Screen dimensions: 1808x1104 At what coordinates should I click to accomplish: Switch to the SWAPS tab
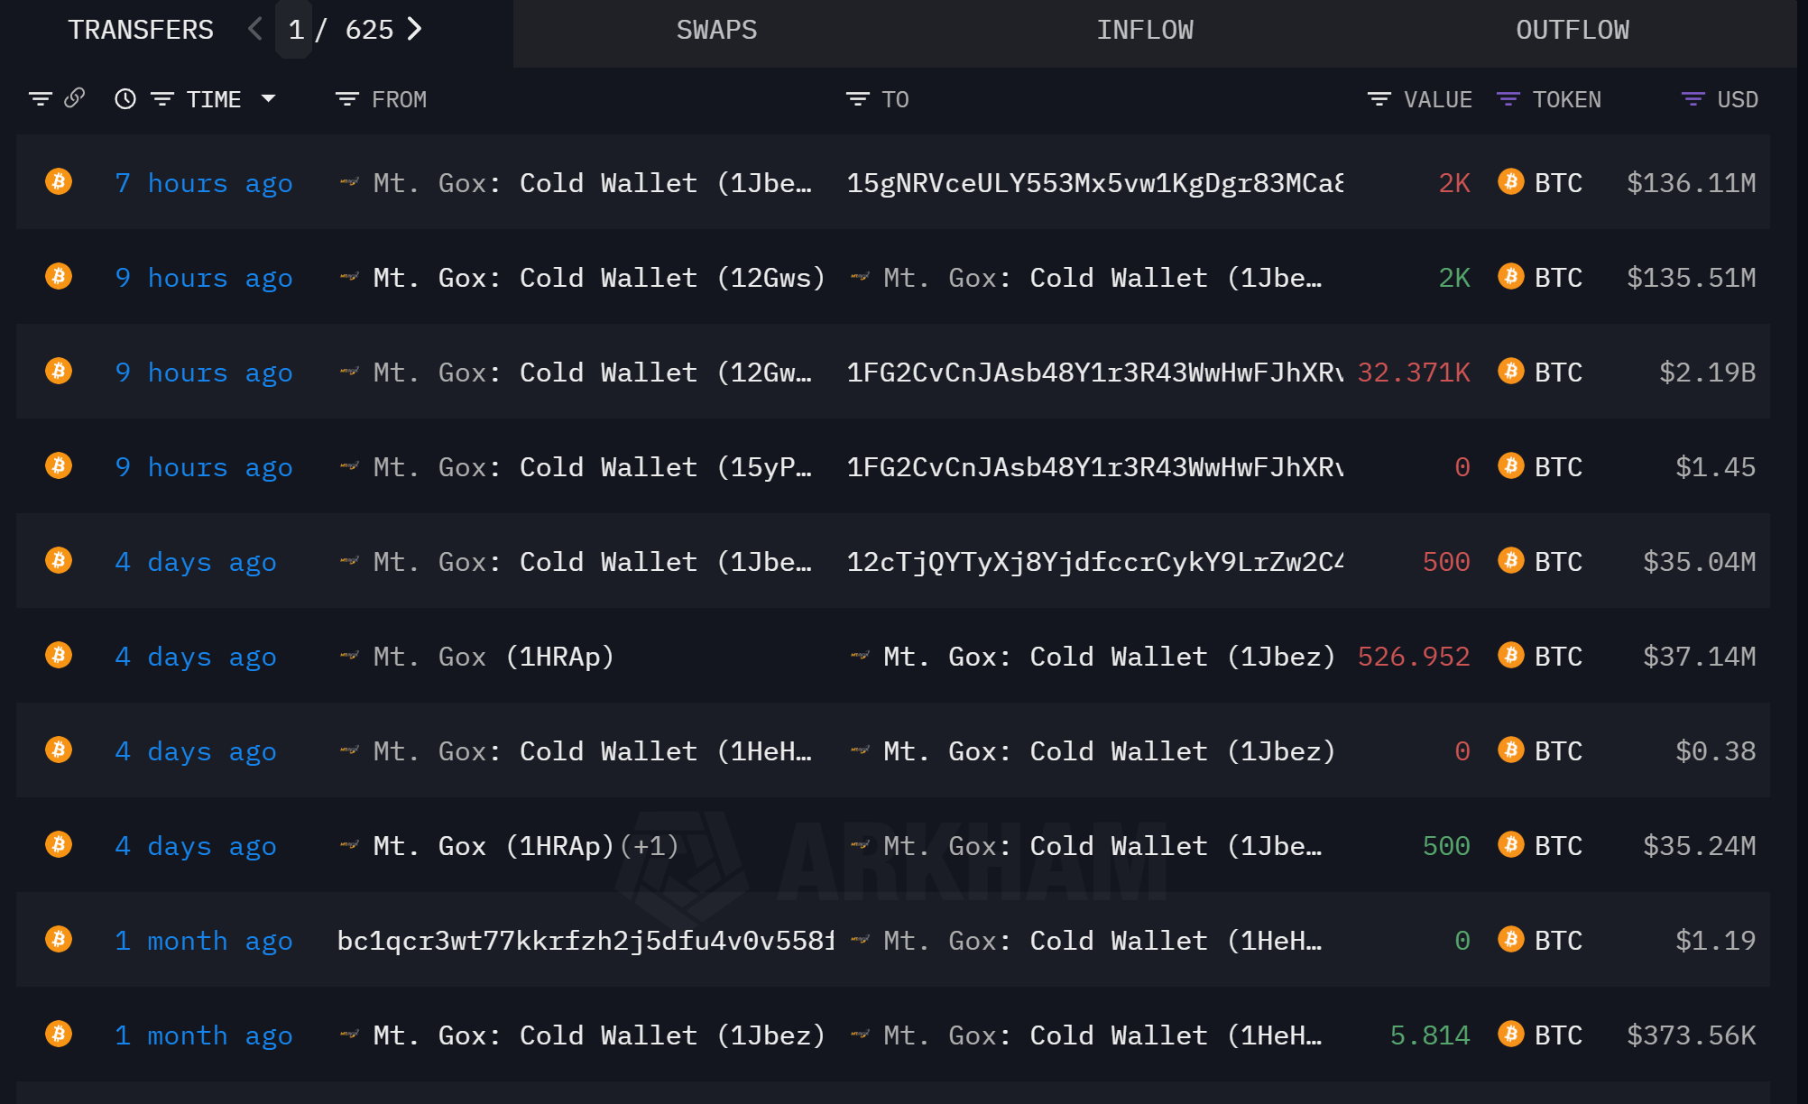click(x=716, y=30)
